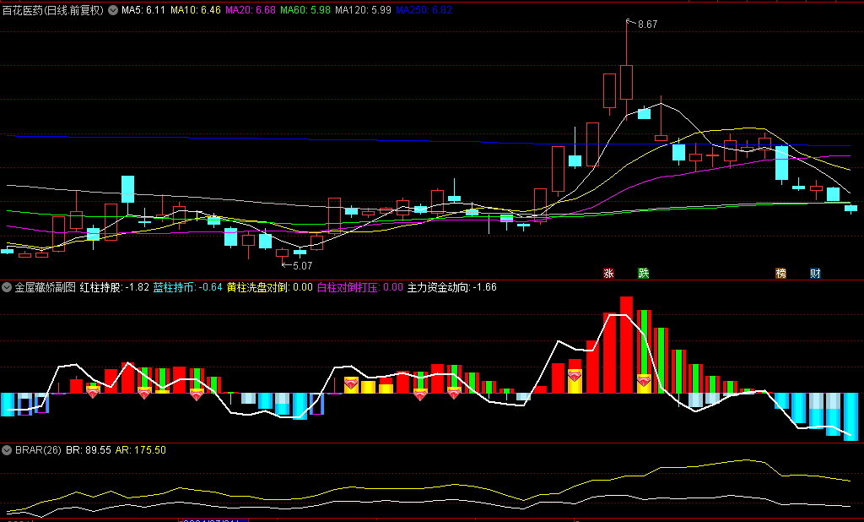Click diamond icon on yellow bar under 跌 marker

(644, 380)
